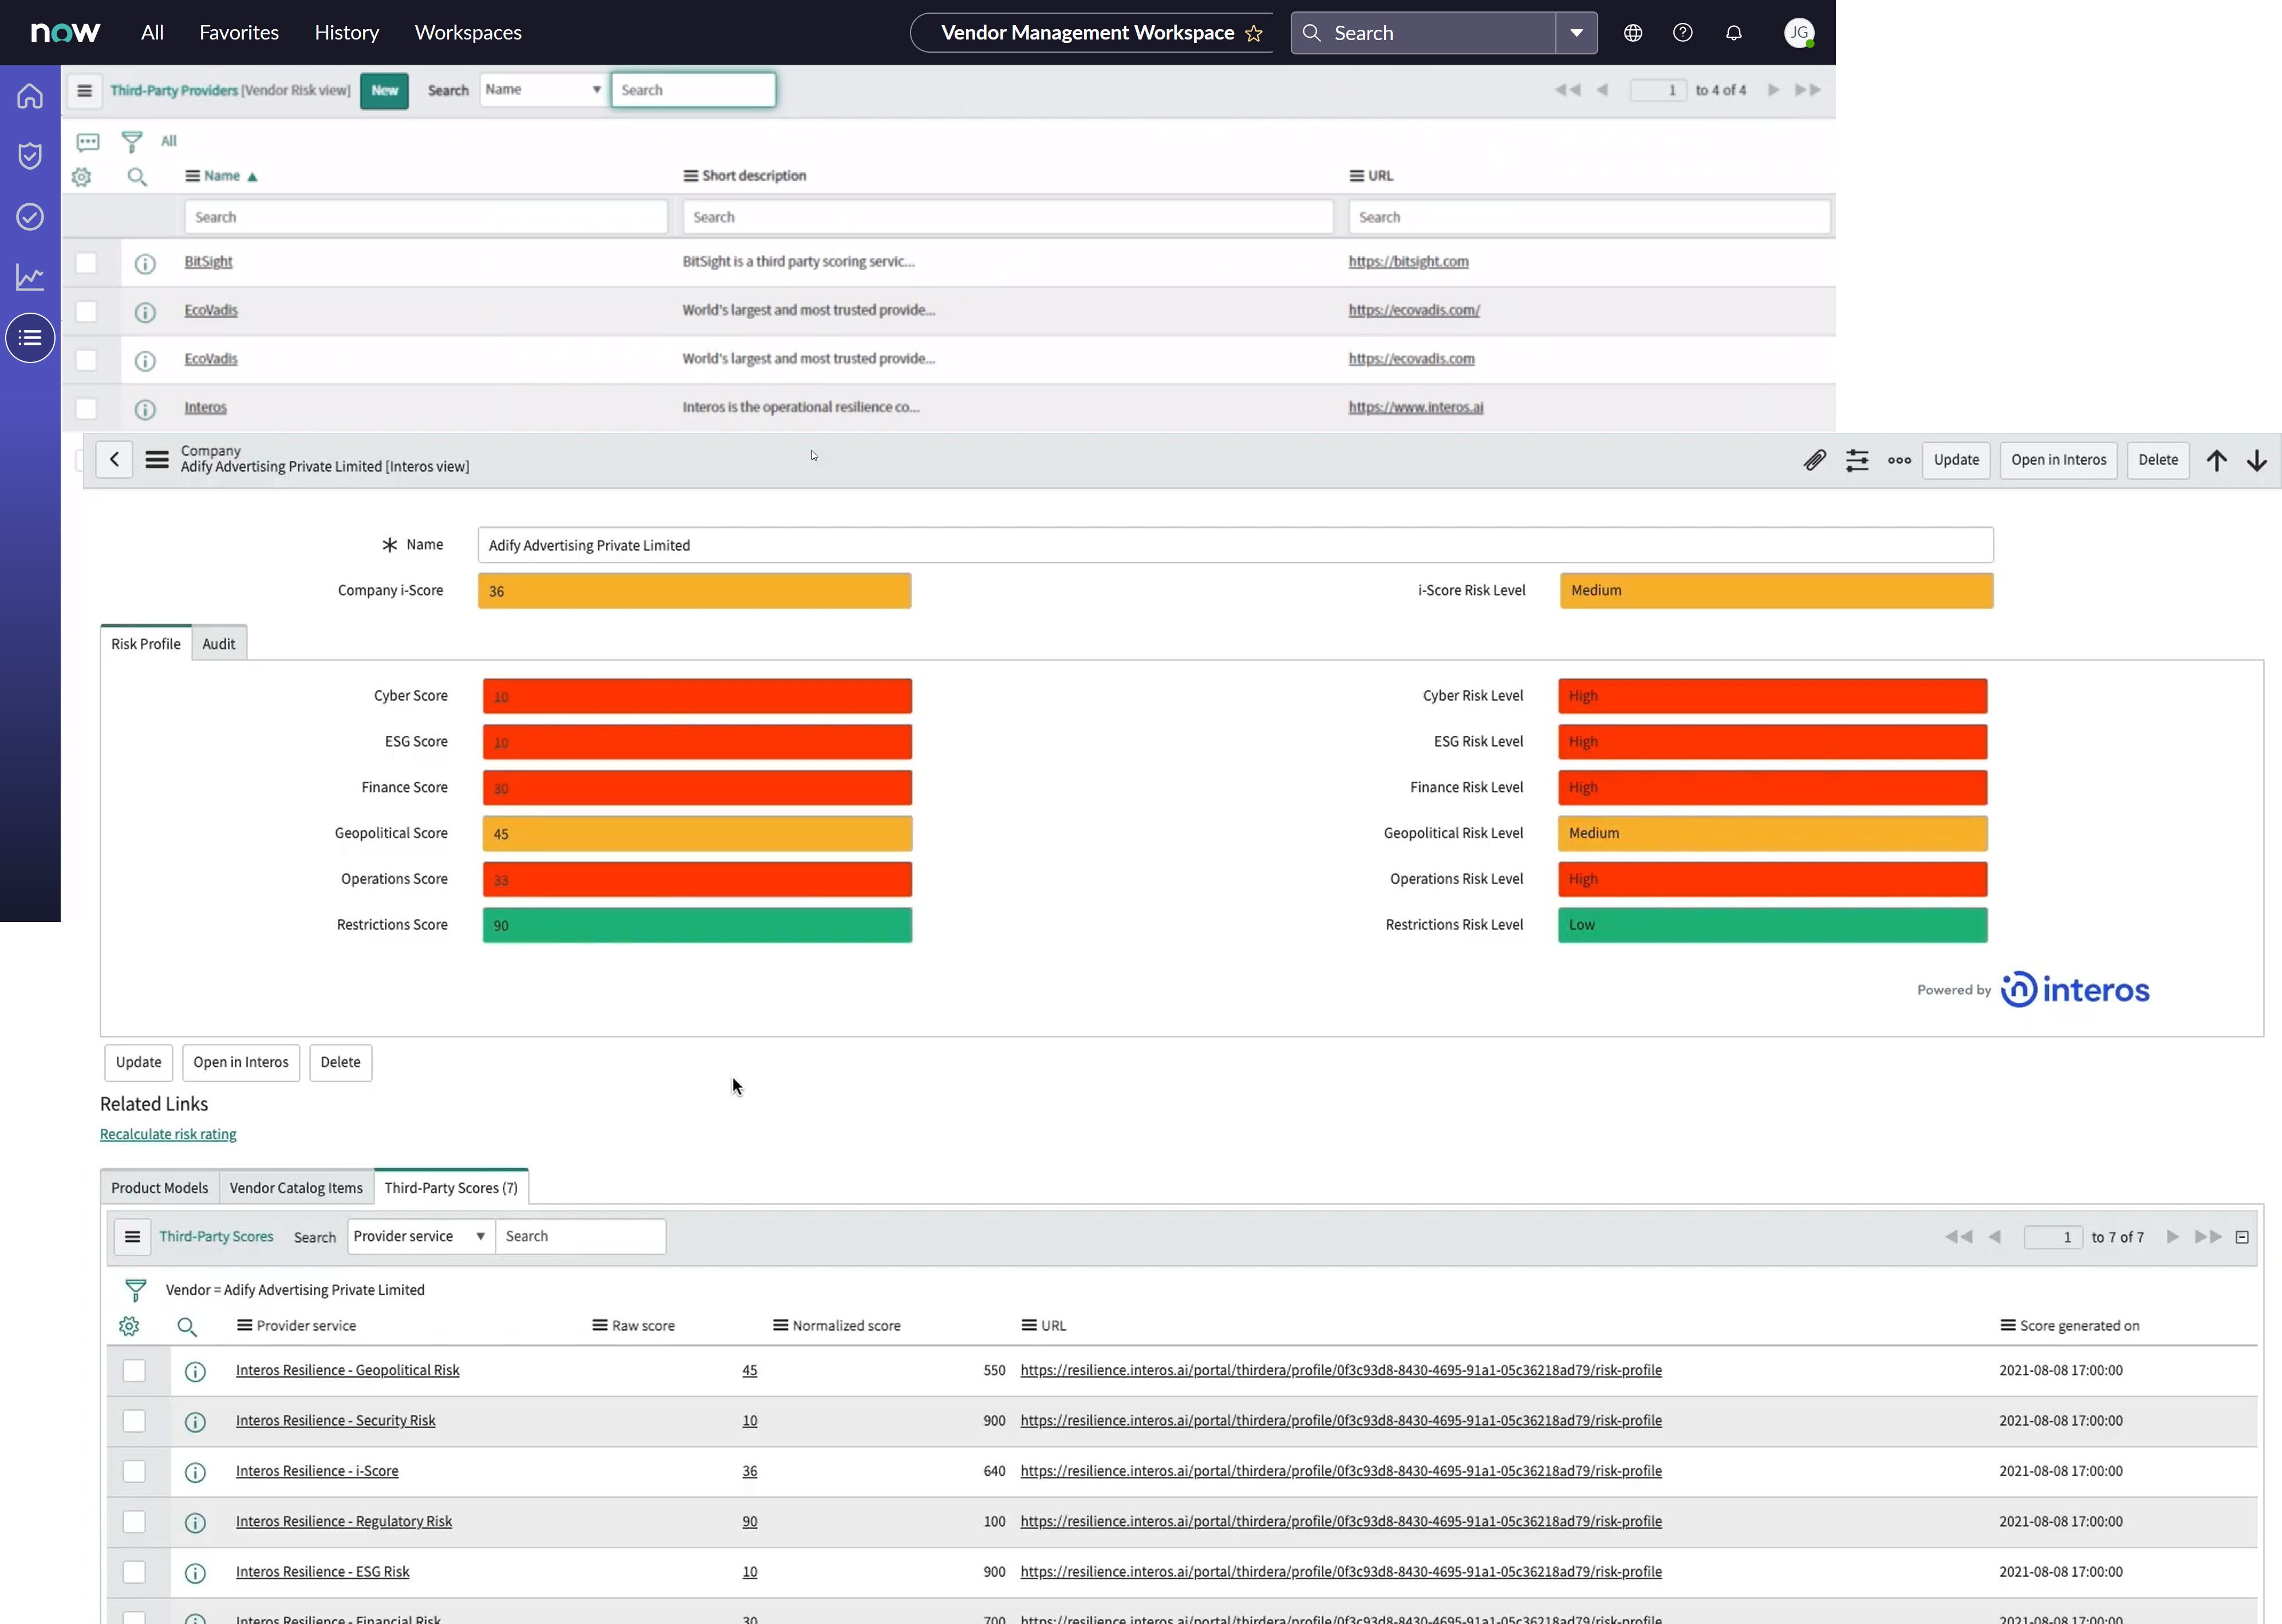Switch to Product Models tab

coord(160,1188)
